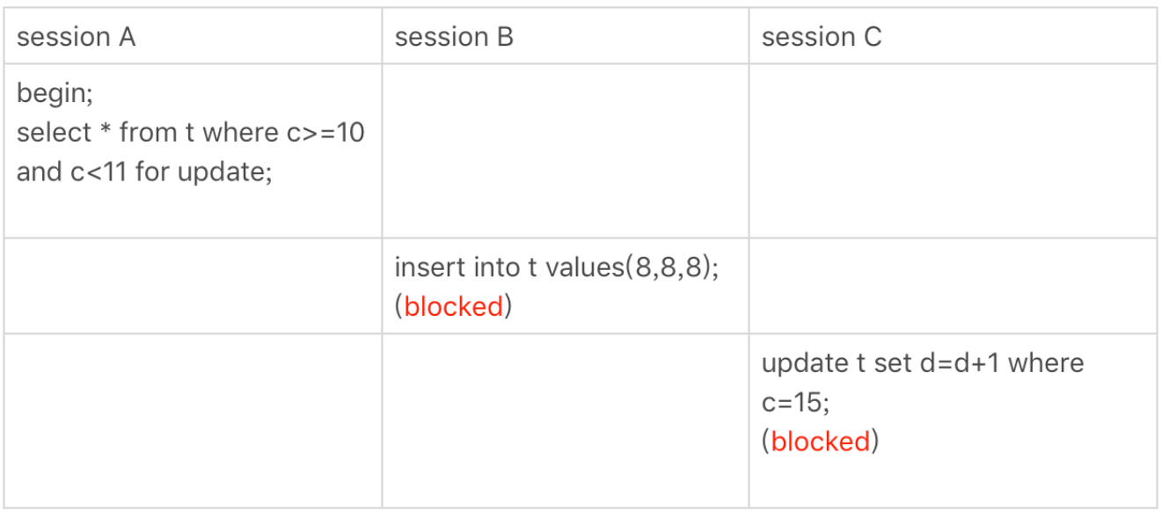Screen dimensions: 1169x512
Task: Click the 'begin;' statement in session A
Action: [55, 95]
